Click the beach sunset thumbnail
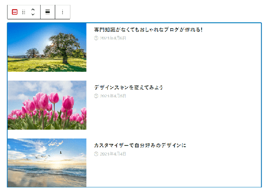This screenshot has width=271, height=195. pos(47,163)
